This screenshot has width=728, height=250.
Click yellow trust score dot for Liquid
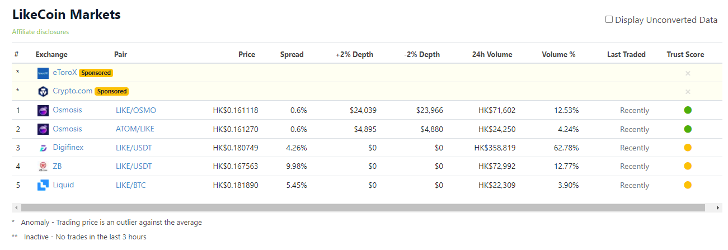(x=688, y=185)
